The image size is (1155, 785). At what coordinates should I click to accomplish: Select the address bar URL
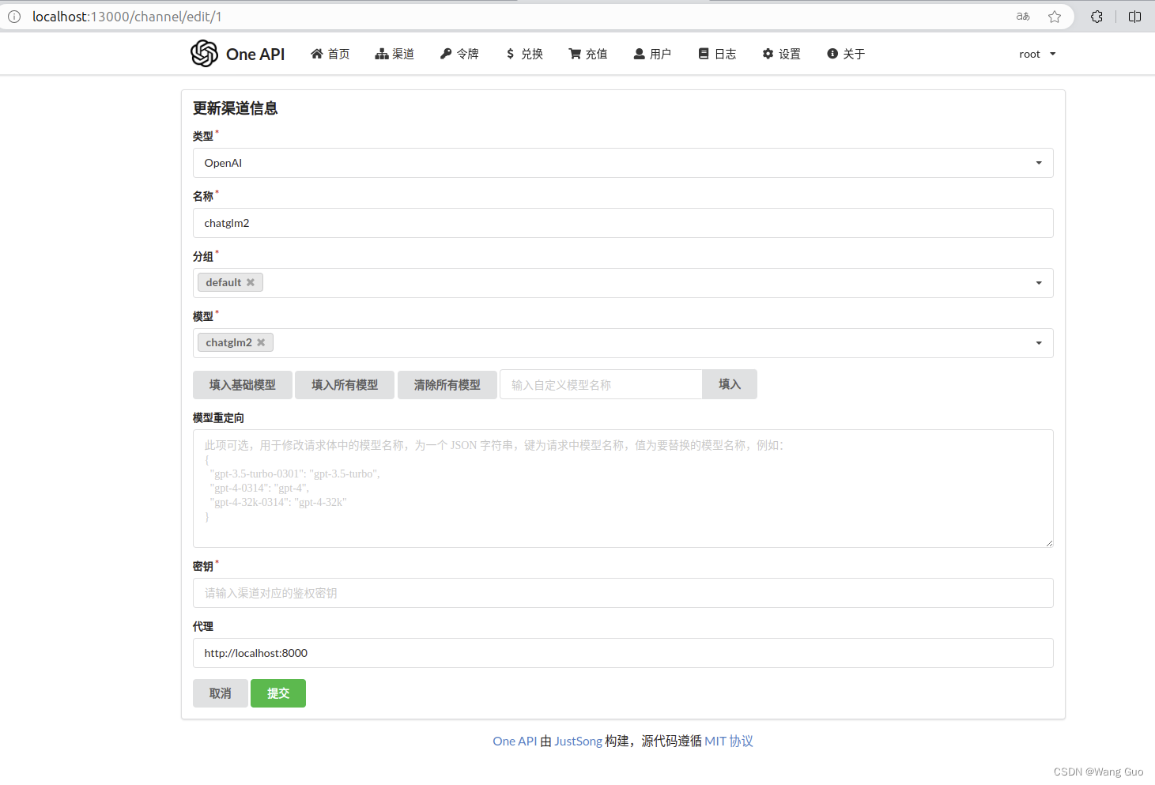tap(127, 17)
